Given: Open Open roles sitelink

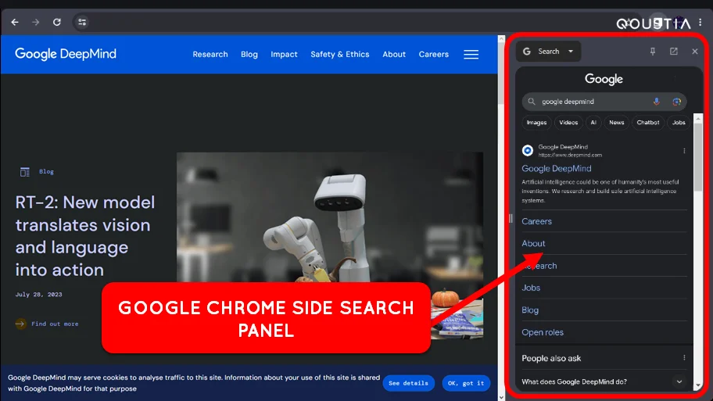Looking at the screenshot, I should click(542, 332).
